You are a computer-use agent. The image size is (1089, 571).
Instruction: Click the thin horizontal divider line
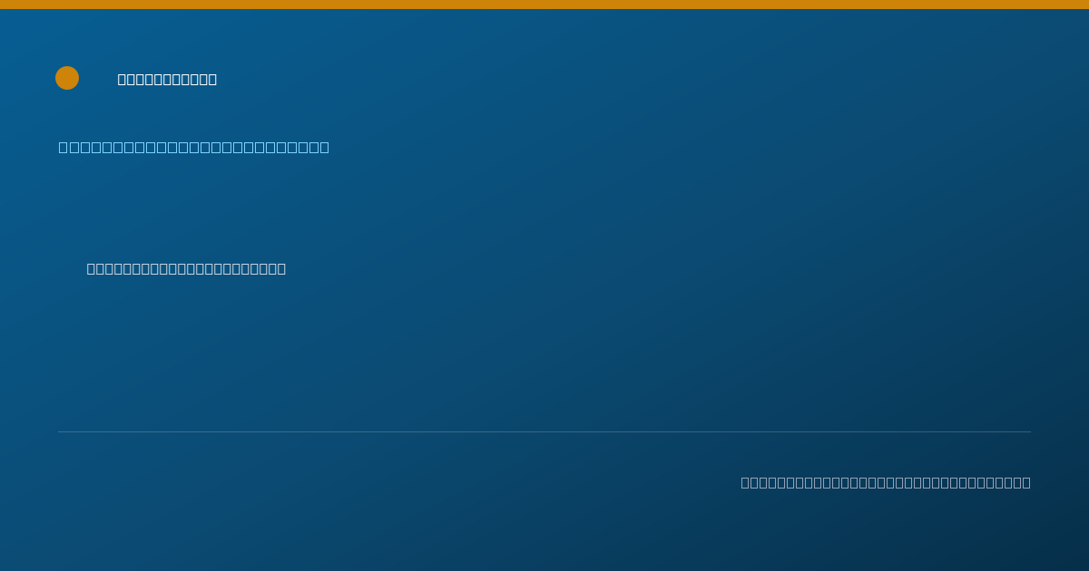click(544, 431)
